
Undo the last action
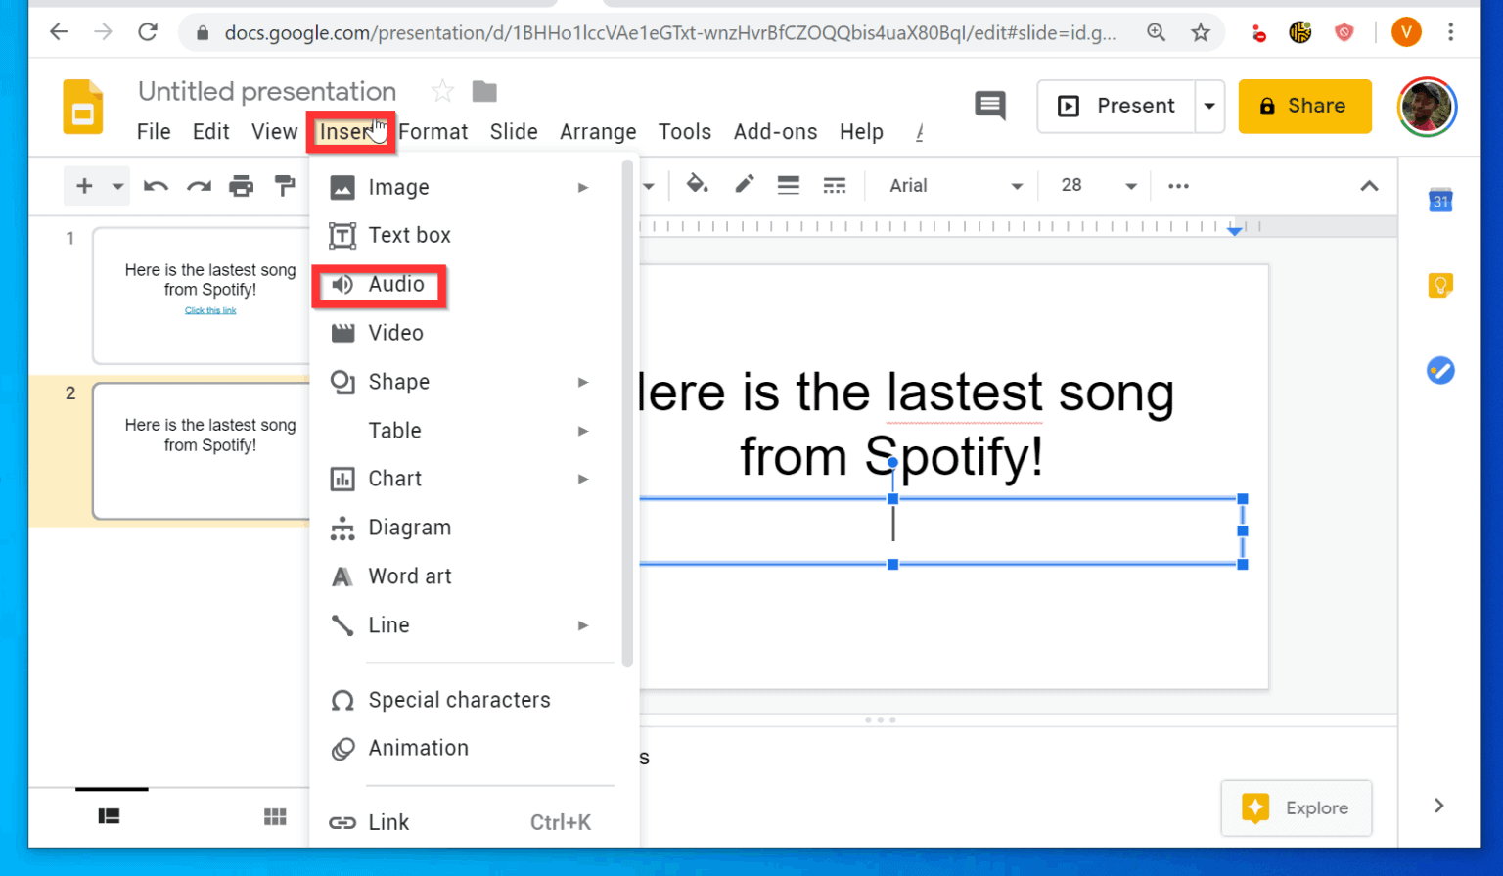pos(156,186)
